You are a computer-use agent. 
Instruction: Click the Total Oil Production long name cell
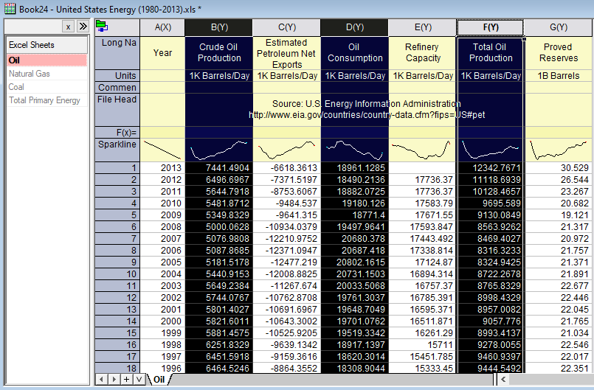click(x=491, y=52)
